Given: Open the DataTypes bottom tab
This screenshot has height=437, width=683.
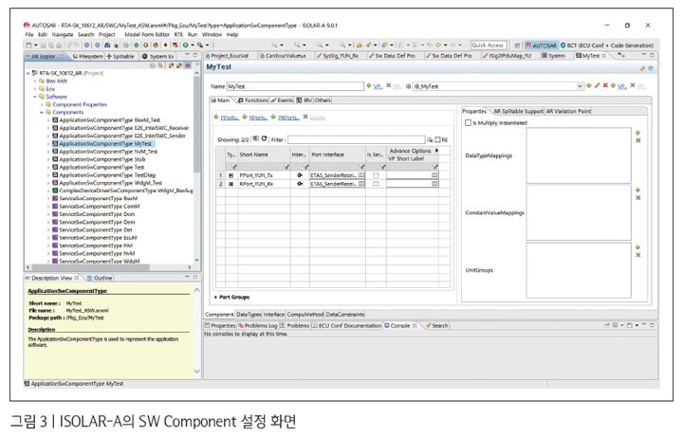Looking at the screenshot, I should coord(249,315).
